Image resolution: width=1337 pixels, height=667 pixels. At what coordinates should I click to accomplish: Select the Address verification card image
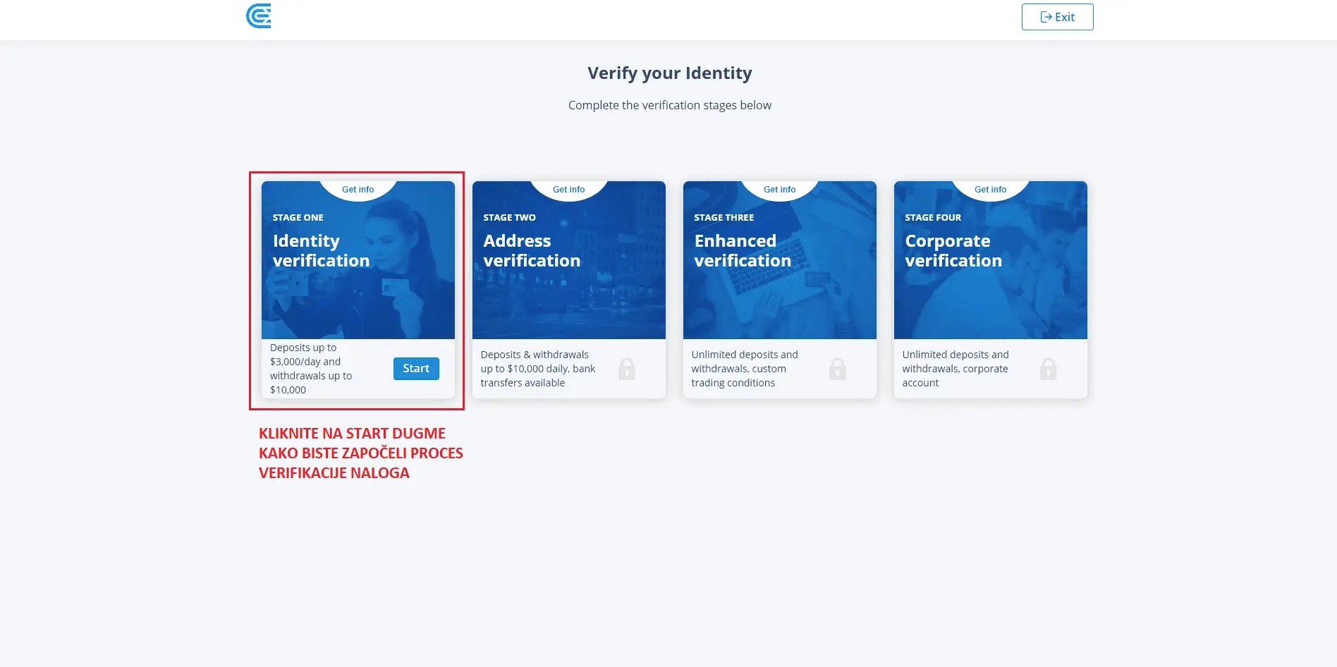point(569,260)
